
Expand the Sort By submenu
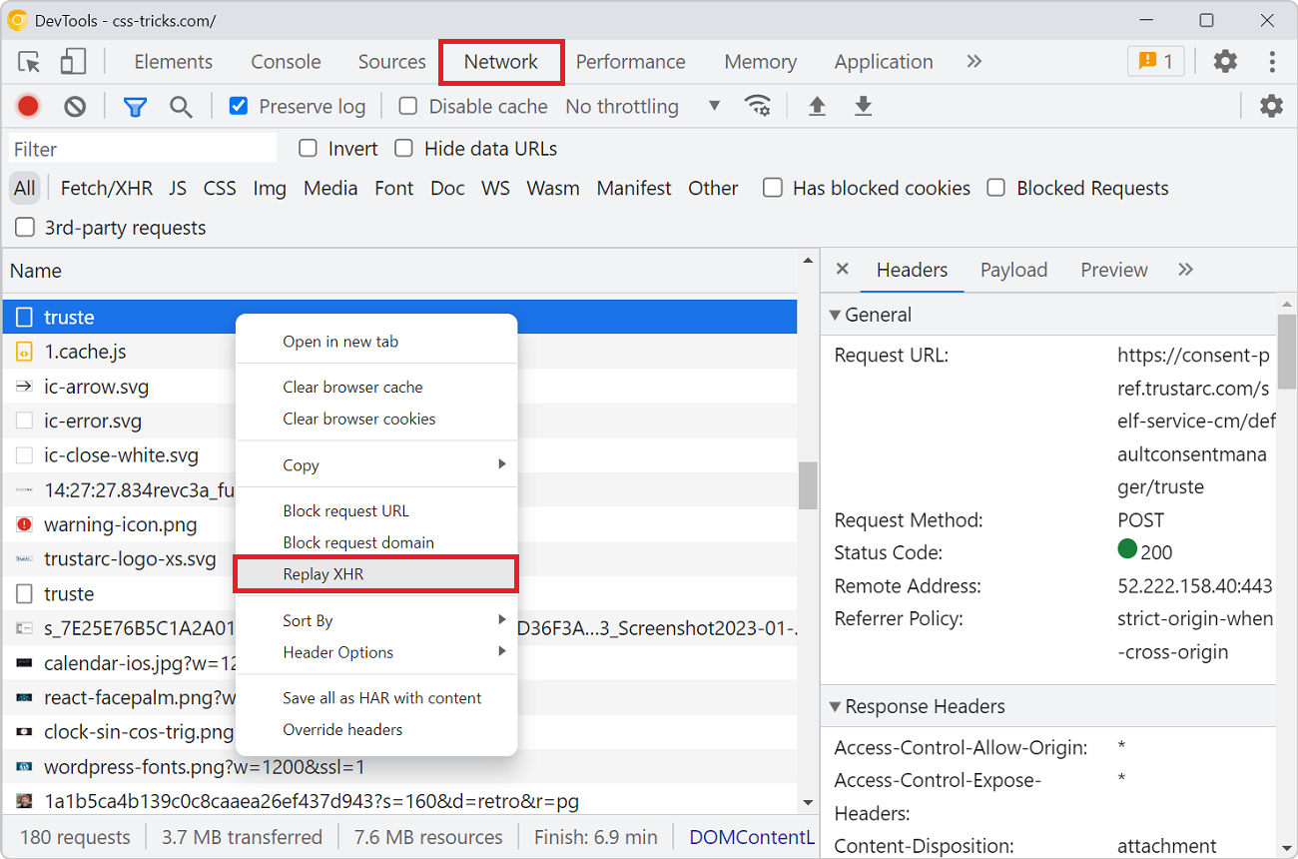point(376,620)
